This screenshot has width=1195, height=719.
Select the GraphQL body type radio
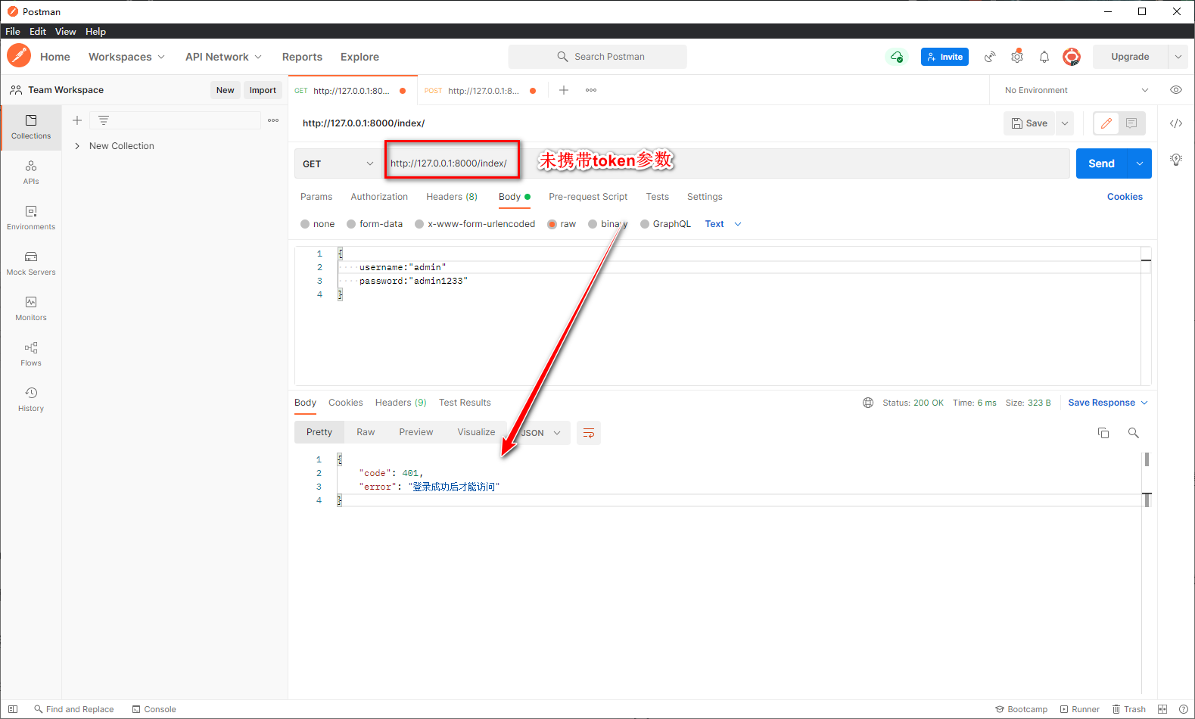tap(645, 224)
